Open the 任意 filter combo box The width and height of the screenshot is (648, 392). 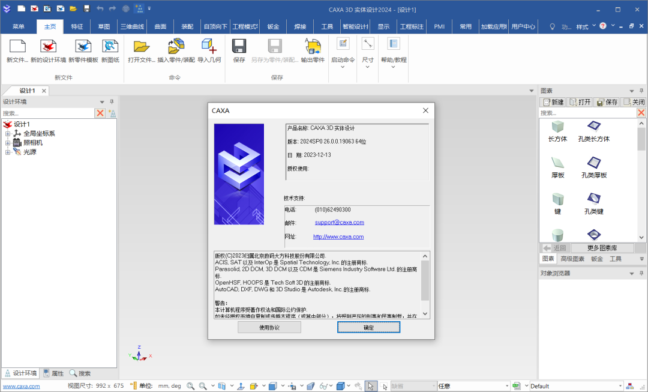coord(473,386)
